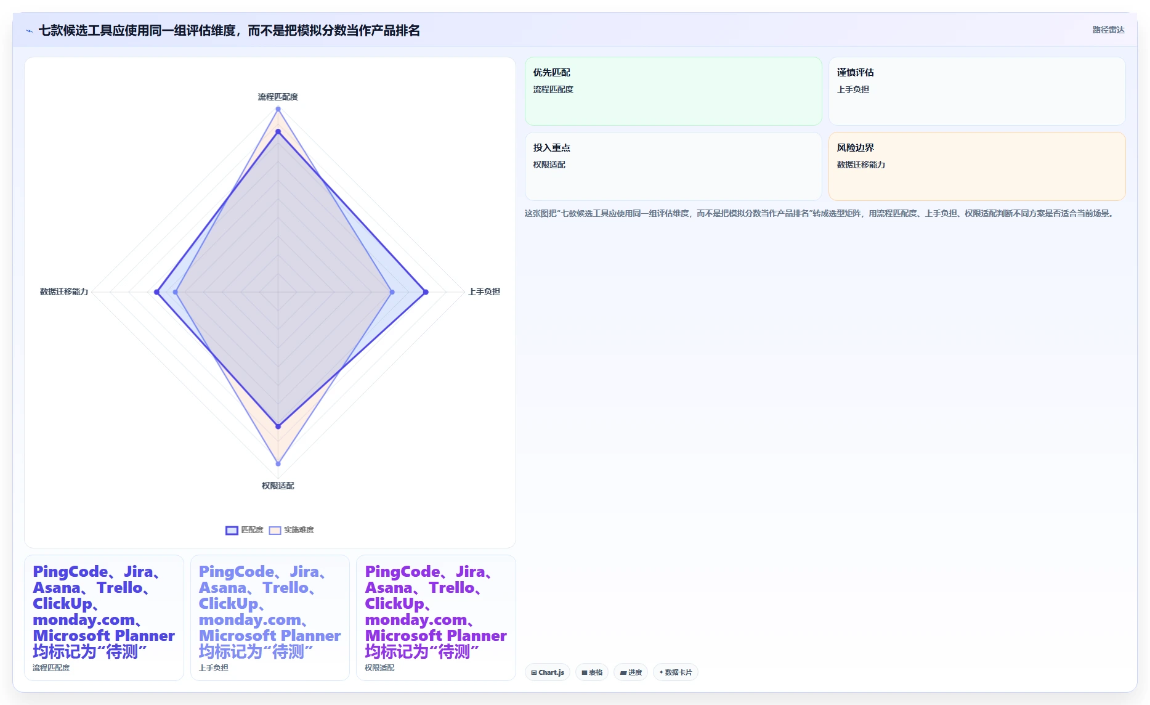The image size is (1150, 705).
Task: Select the bottom metric card labeled 流程匹配度
Action: click(104, 617)
